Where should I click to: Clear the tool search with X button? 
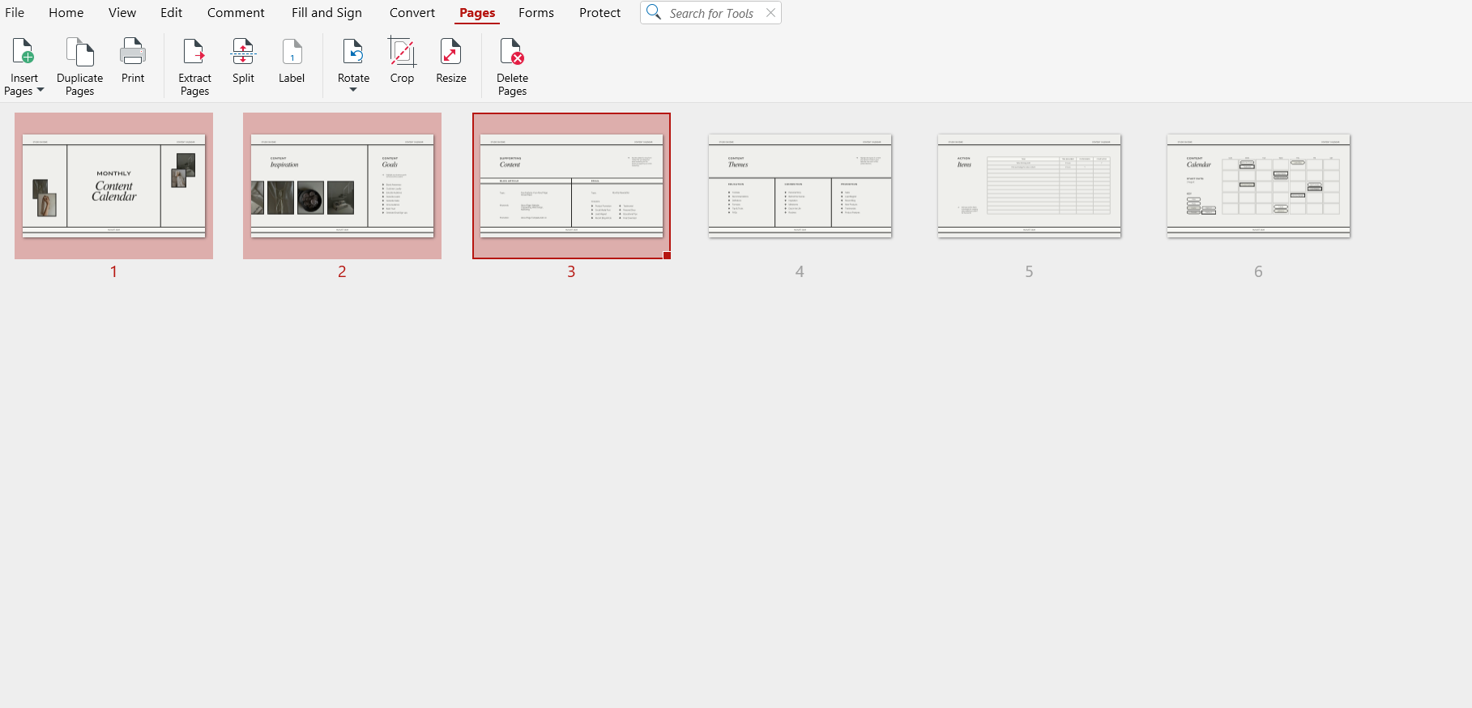point(770,13)
